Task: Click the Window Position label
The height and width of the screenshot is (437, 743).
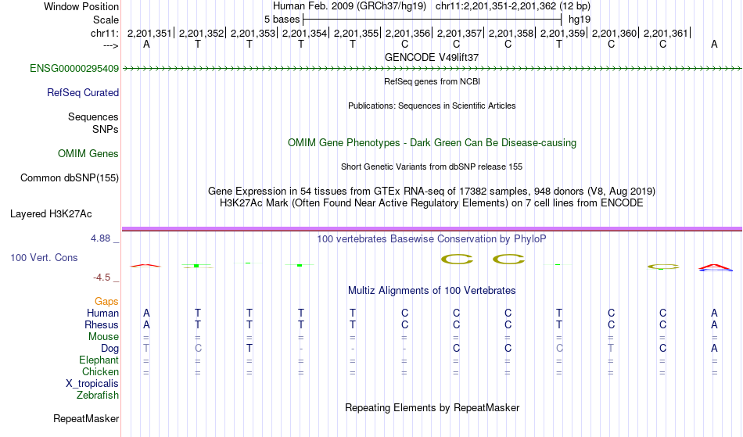Action: (x=81, y=6)
